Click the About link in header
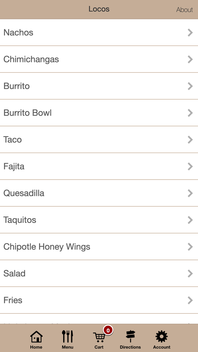The height and width of the screenshot is (352, 198). pos(184,10)
